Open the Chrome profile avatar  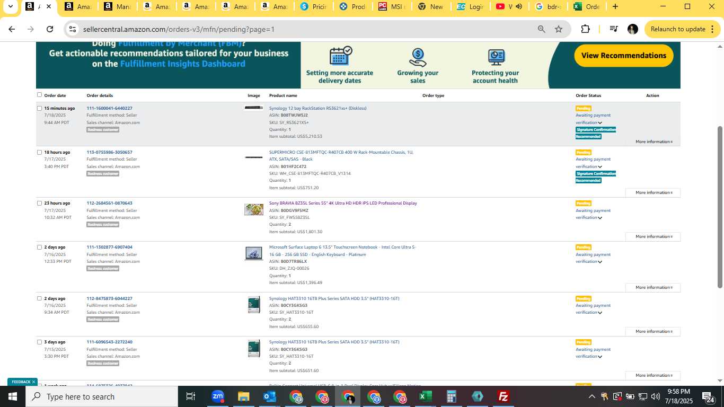tap(632, 29)
